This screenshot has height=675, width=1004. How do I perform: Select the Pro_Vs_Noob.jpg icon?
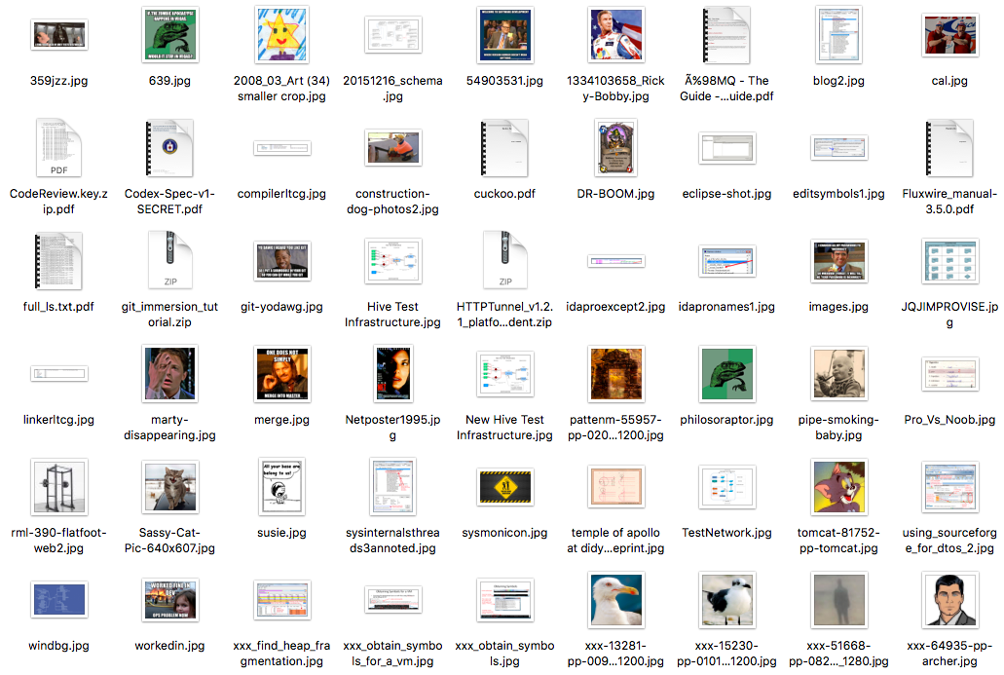pyautogui.click(x=950, y=374)
